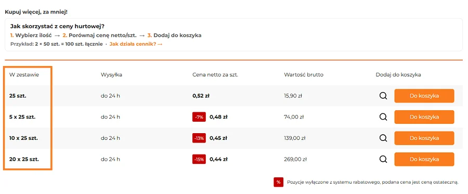Screen dimensions: 468x194
Task: Click step '1. Wybierz ilość'
Action: (x=31, y=35)
